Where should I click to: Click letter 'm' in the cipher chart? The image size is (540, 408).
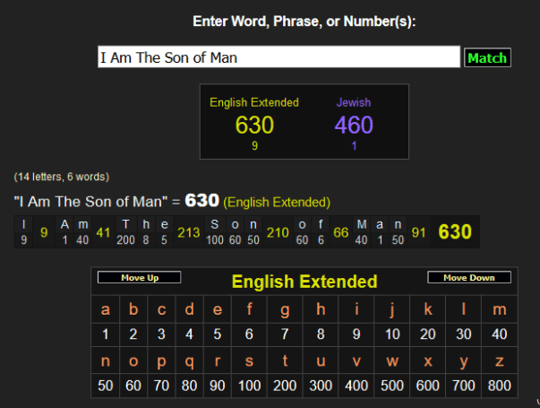coord(500,310)
